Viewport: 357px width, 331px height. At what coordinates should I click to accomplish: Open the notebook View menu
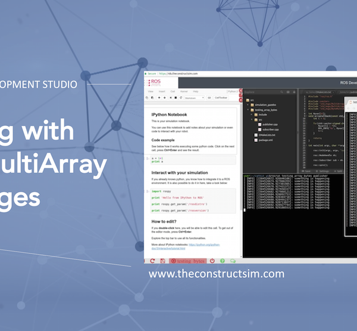[x=151, y=91]
